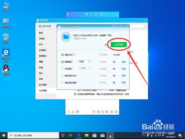Switch to 基本设置 tab
185x139 pixels.
click(x=45, y=26)
